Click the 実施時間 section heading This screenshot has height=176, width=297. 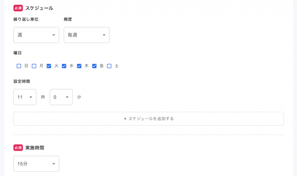pyautogui.click(x=35, y=147)
